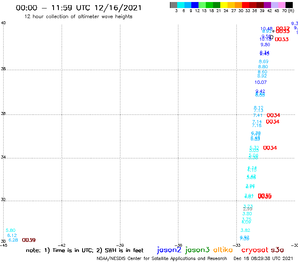
Task: Select the wave height value 6.12
Action: [x=12, y=235]
